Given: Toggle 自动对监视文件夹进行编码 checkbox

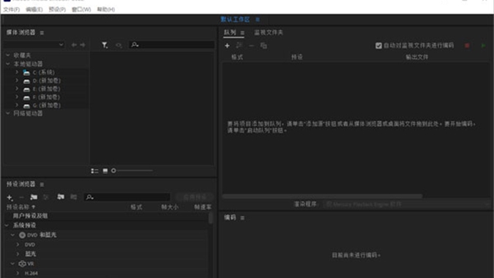Looking at the screenshot, I should click(378, 45).
